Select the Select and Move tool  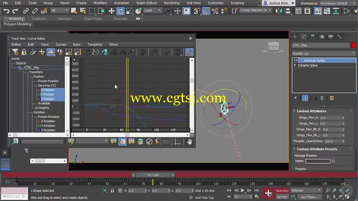[111, 11]
